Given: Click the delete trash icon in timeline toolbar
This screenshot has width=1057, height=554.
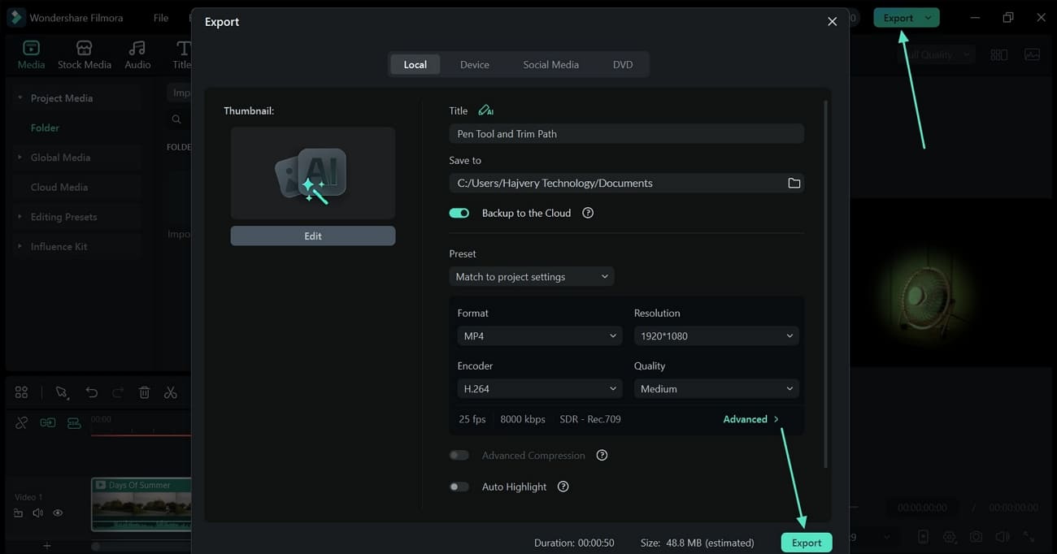Looking at the screenshot, I should tap(144, 392).
